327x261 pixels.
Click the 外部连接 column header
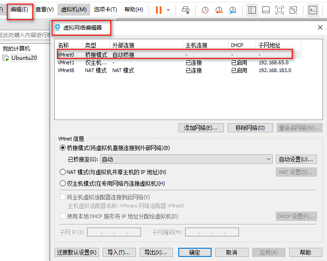pos(146,45)
